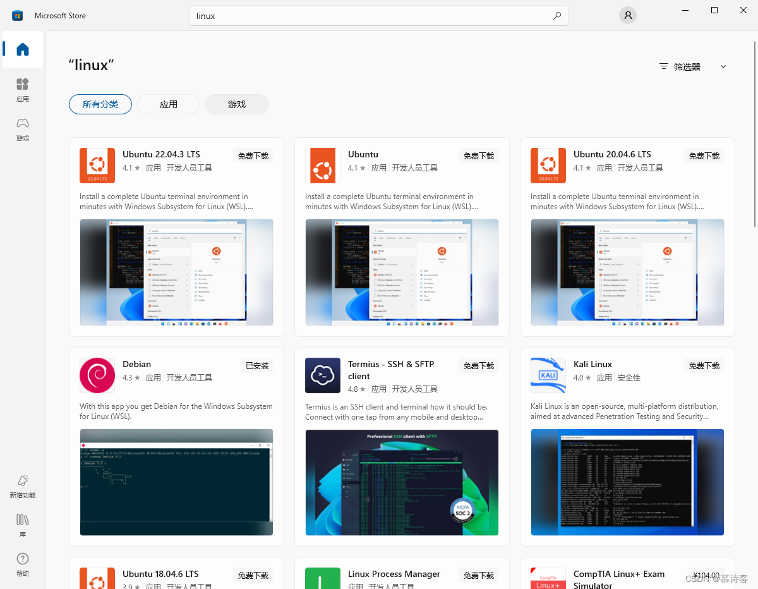758x589 pixels.
Task: Open the Termius SSH client screenshot thumbnail
Action: pyautogui.click(x=402, y=482)
